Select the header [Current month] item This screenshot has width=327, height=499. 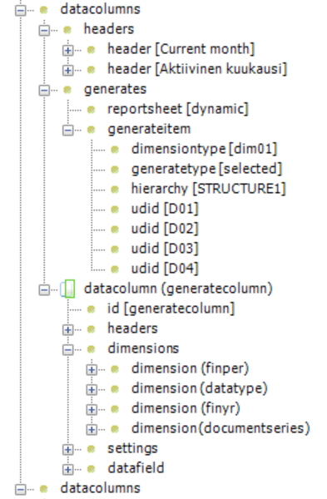coord(181,49)
